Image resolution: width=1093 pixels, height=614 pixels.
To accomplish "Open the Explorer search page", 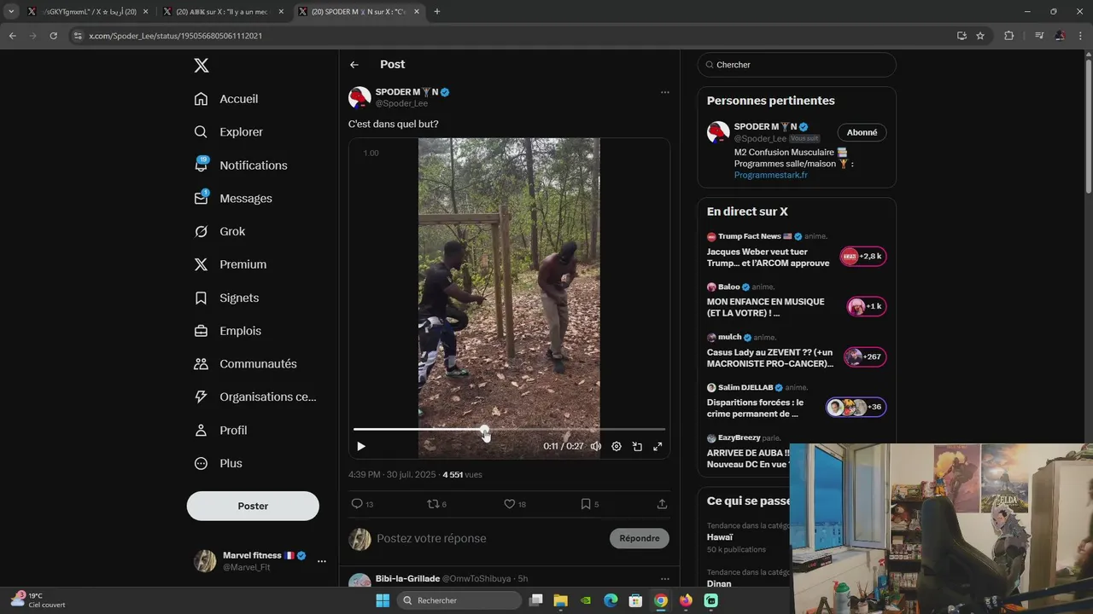I will coord(228,132).
